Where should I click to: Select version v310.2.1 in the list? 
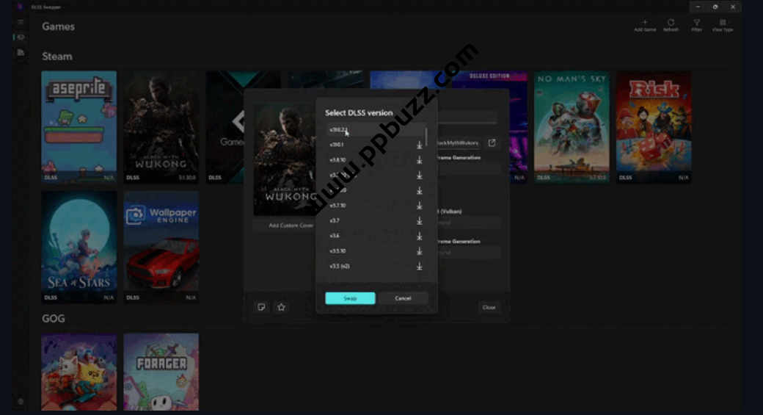[376, 130]
